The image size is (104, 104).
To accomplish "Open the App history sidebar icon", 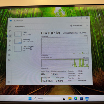I will click(x=10, y=40).
